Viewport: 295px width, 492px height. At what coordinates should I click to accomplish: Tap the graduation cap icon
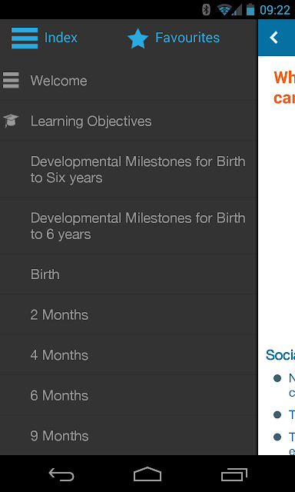(11, 121)
